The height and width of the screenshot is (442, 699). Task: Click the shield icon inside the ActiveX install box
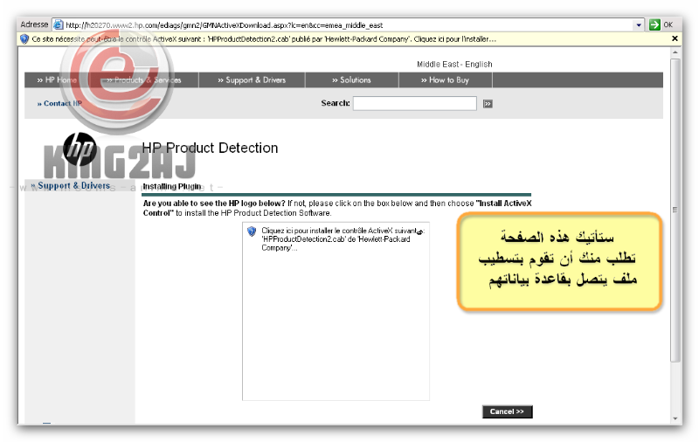(x=252, y=231)
